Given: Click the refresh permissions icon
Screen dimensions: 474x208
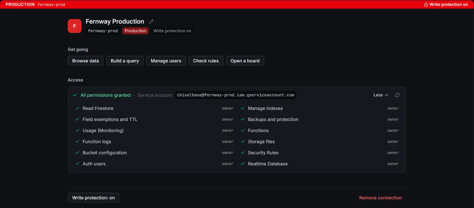Looking at the screenshot, I should 397,95.
